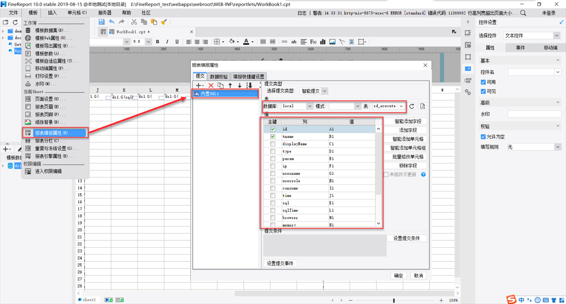
Task: Toggle the 允许为空 checkbox
Action: point(483,136)
